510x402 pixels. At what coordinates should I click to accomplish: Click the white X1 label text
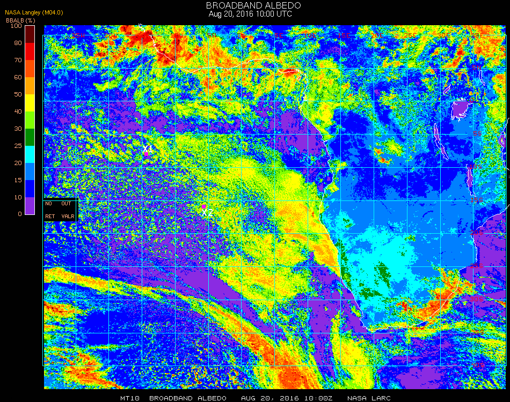click(147, 148)
